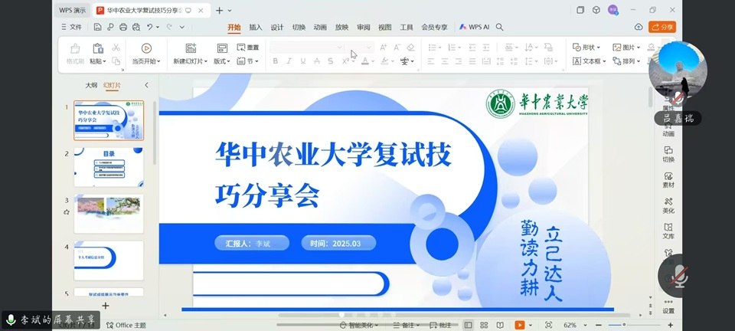The height and width of the screenshot is (331, 735).
Task: Click the cloud upload icon near share
Action: pos(639,27)
